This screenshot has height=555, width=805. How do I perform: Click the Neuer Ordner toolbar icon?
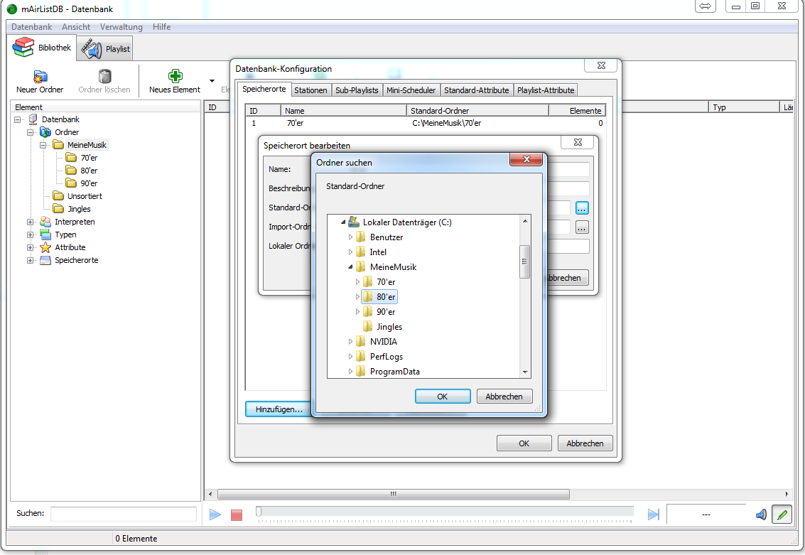click(40, 76)
